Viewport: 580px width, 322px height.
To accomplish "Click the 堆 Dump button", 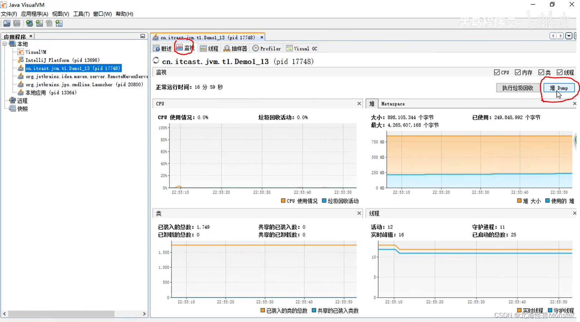I will pyautogui.click(x=559, y=88).
